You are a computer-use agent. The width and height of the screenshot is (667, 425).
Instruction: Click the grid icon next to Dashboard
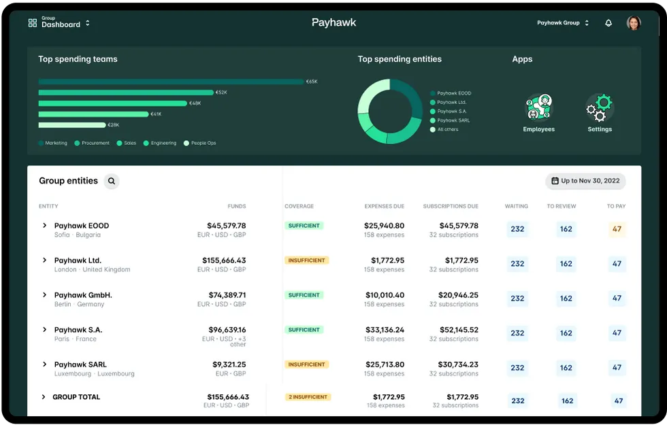coord(32,22)
